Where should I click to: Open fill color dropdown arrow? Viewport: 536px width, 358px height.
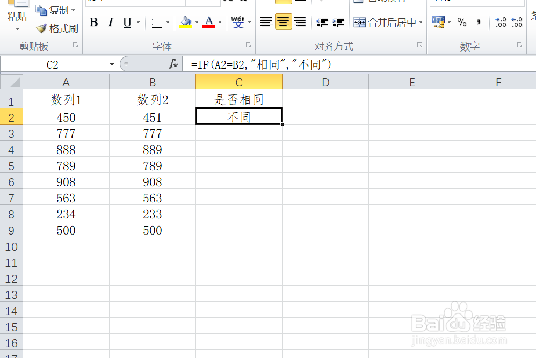(x=197, y=22)
